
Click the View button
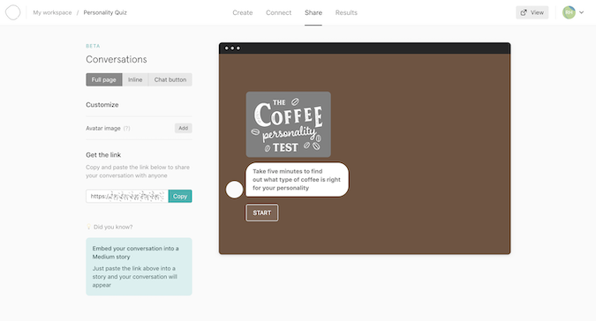tap(532, 12)
